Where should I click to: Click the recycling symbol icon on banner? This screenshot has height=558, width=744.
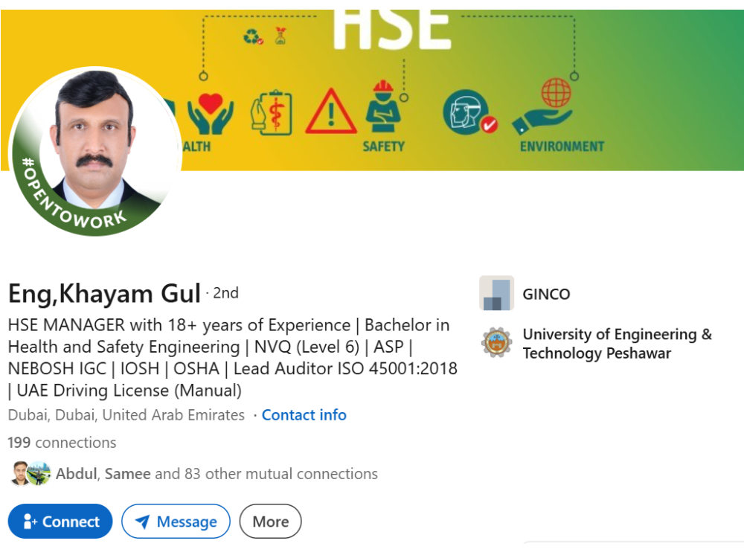(253, 37)
